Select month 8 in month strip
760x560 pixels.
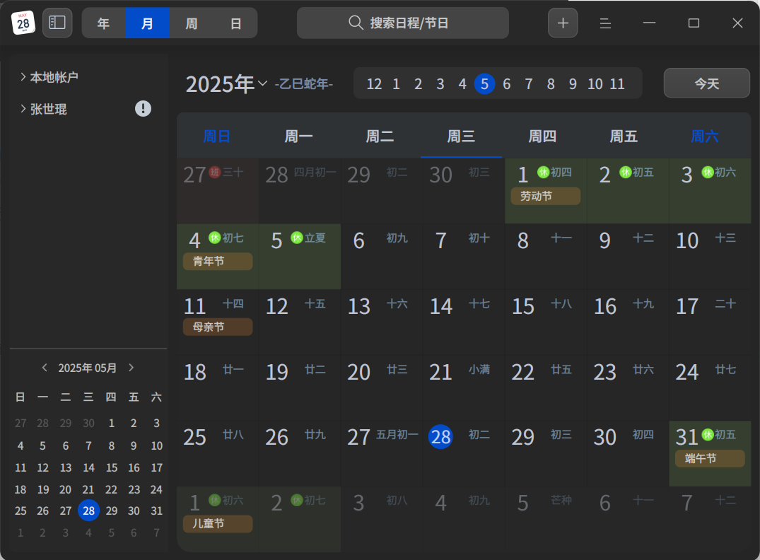coord(551,84)
